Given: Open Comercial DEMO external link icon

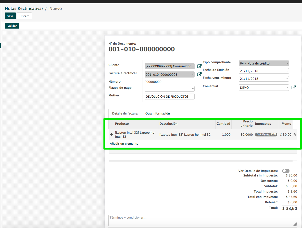Looking at the screenshot, I should click(x=294, y=87).
